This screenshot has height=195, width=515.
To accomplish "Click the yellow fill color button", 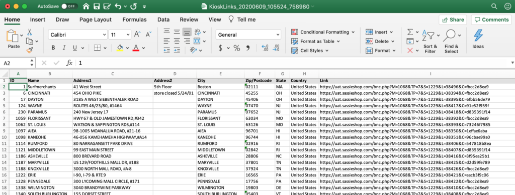I will 120,48.
